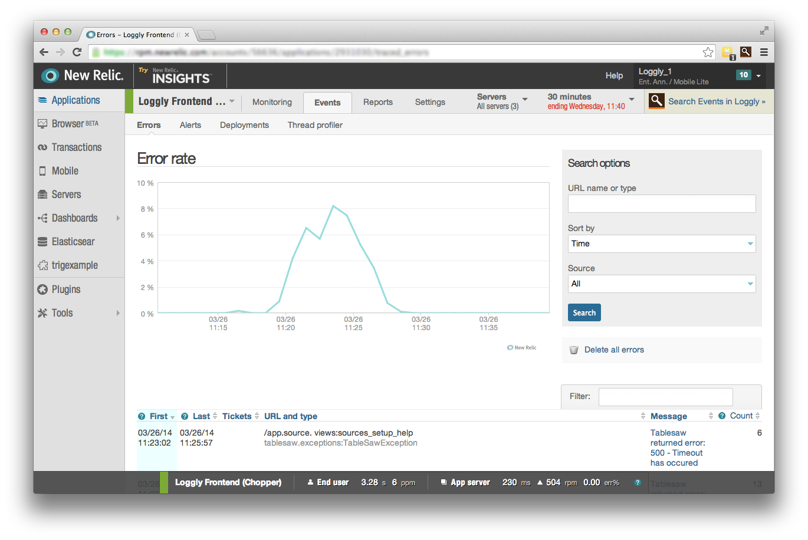Open the Alerts sub-tab
This screenshot has width=808, height=540.
[x=190, y=125]
